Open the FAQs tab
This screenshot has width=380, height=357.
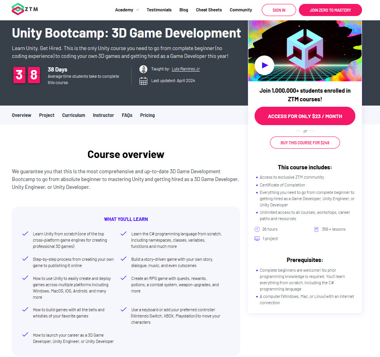pyautogui.click(x=127, y=115)
